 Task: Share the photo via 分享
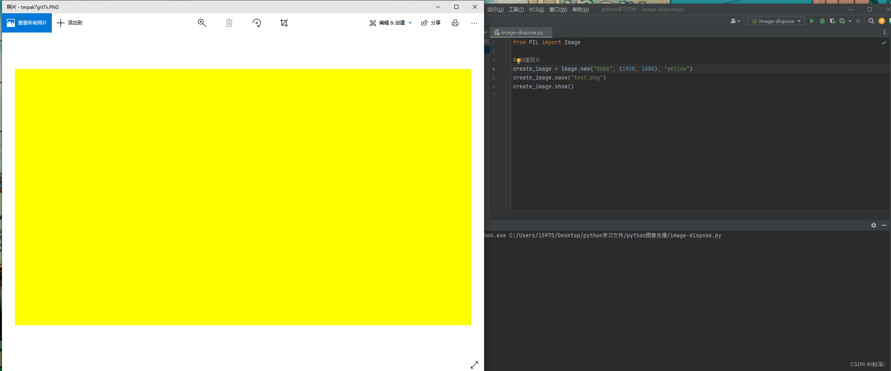click(431, 23)
